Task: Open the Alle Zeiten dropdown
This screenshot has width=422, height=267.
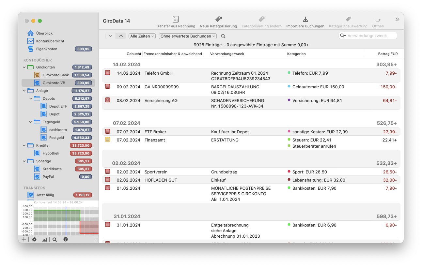Action: click(x=142, y=36)
